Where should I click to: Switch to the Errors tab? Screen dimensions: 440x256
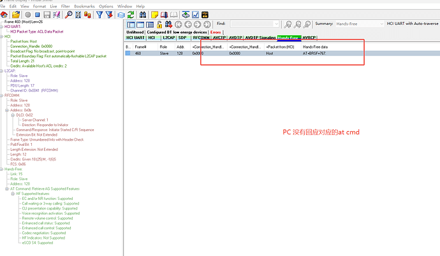pyautogui.click(x=216, y=32)
